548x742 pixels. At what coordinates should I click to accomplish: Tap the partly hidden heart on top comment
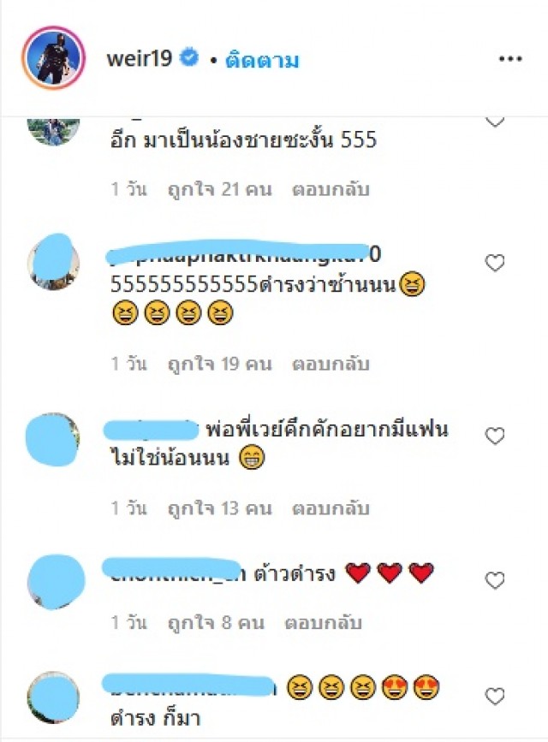[495, 122]
